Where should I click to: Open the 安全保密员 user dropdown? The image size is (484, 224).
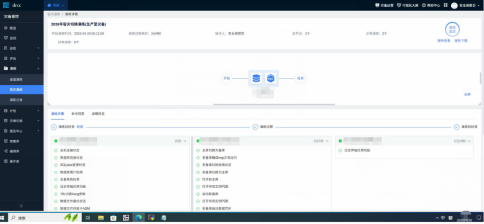[469, 5]
